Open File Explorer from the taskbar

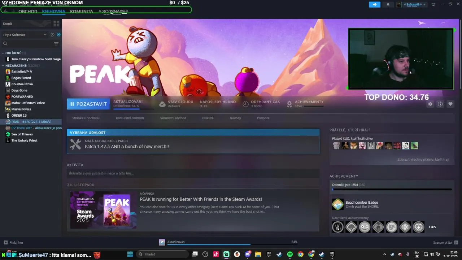tap(258, 254)
